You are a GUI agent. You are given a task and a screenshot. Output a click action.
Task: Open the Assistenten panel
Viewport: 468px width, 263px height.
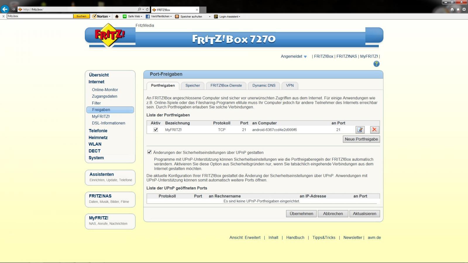(x=110, y=177)
